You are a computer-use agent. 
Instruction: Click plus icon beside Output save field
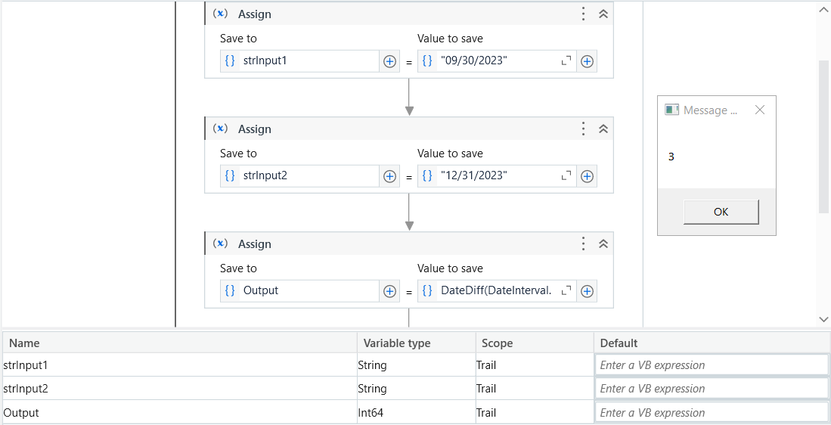tap(389, 291)
